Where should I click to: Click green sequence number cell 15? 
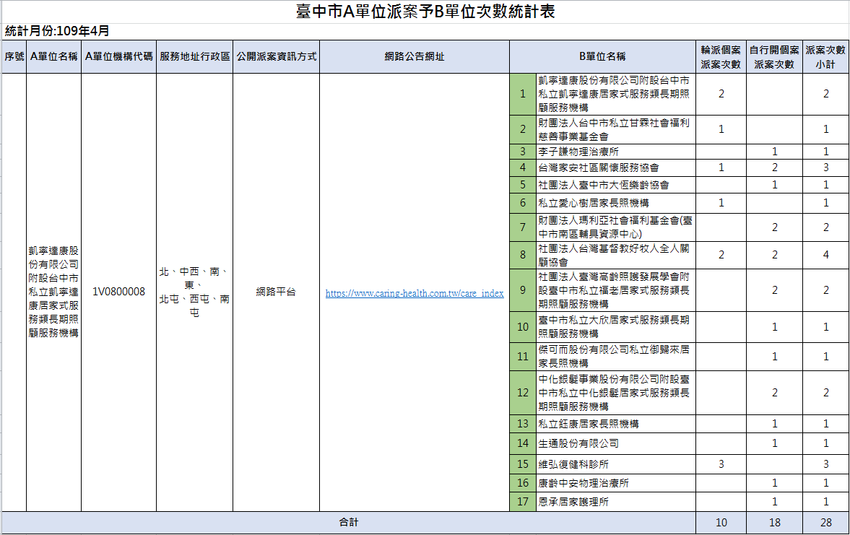coord(523,464)
